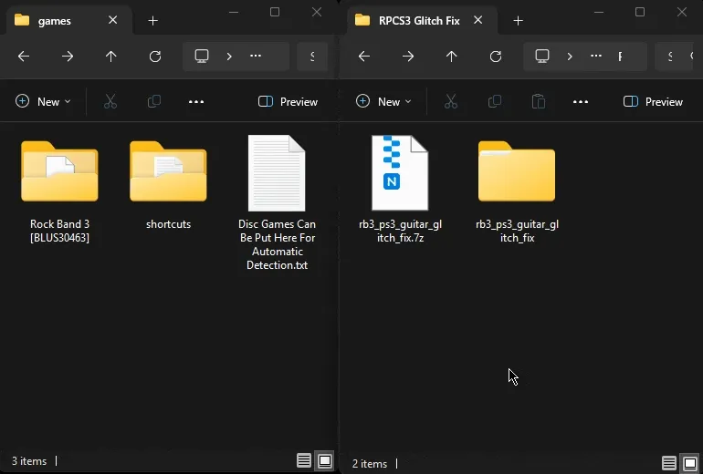Image resolution: width=703 pixels, height=474 pixels.
Task: Go forward in RPCS3 Glitch Fix window
Action: coord(408,57)
